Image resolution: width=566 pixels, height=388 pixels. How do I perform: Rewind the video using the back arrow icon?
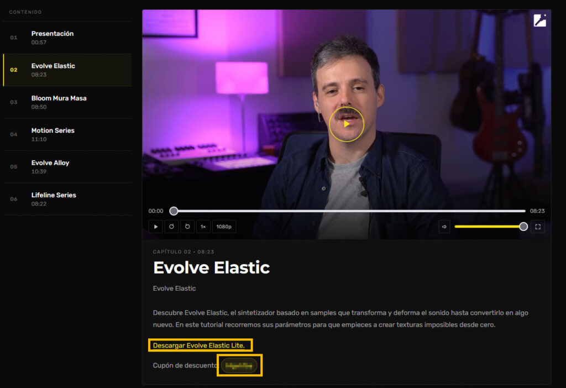pos(171,227)
